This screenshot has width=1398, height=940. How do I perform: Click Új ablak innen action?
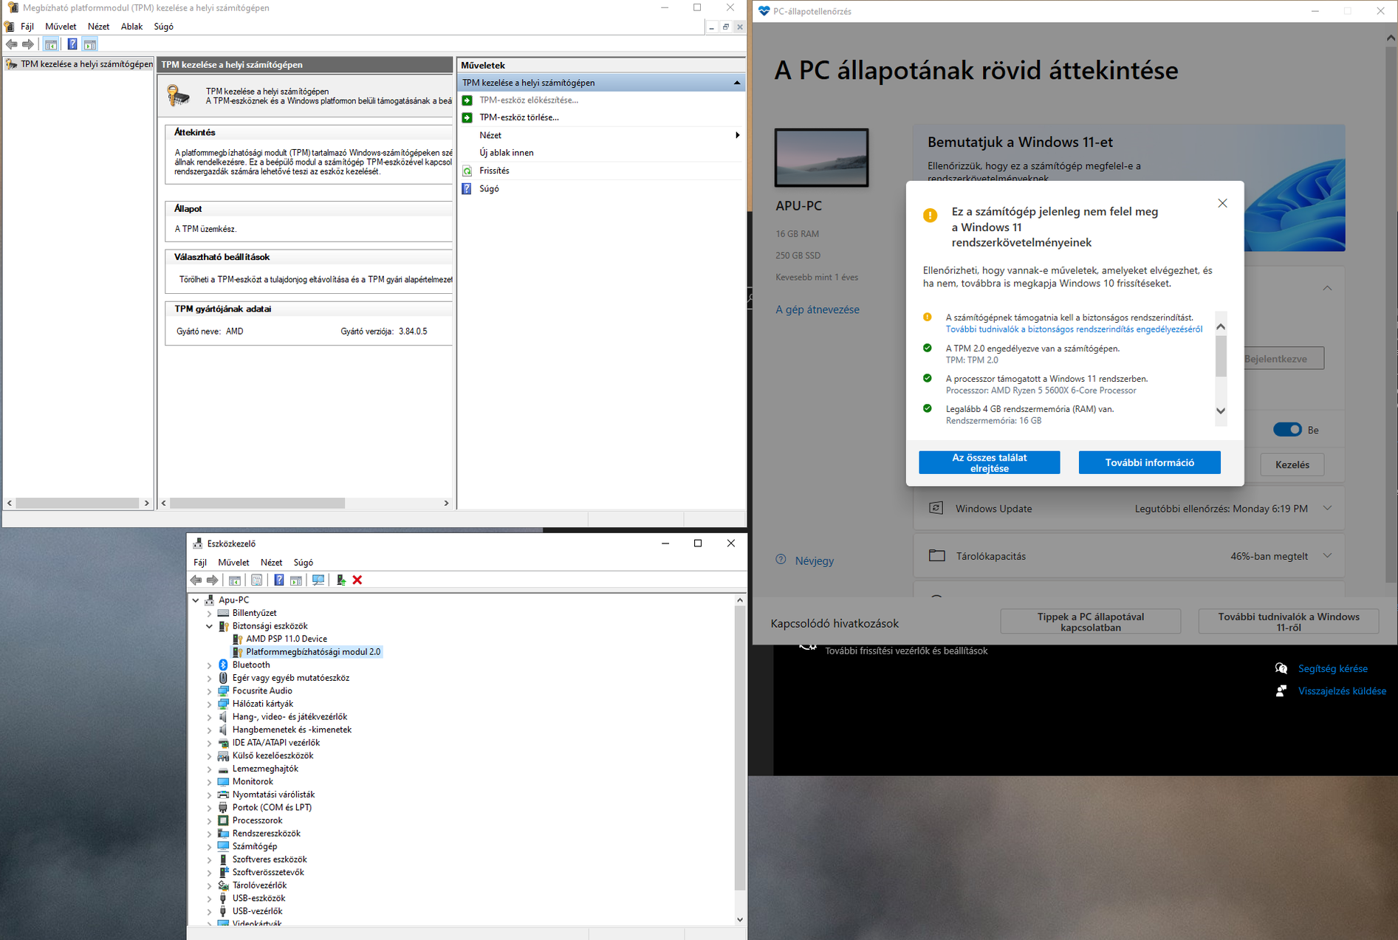[x=506, y=153]
